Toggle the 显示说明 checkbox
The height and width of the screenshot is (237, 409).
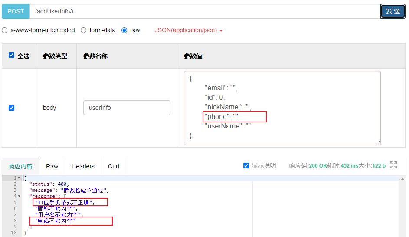click(x=246, y=165)
